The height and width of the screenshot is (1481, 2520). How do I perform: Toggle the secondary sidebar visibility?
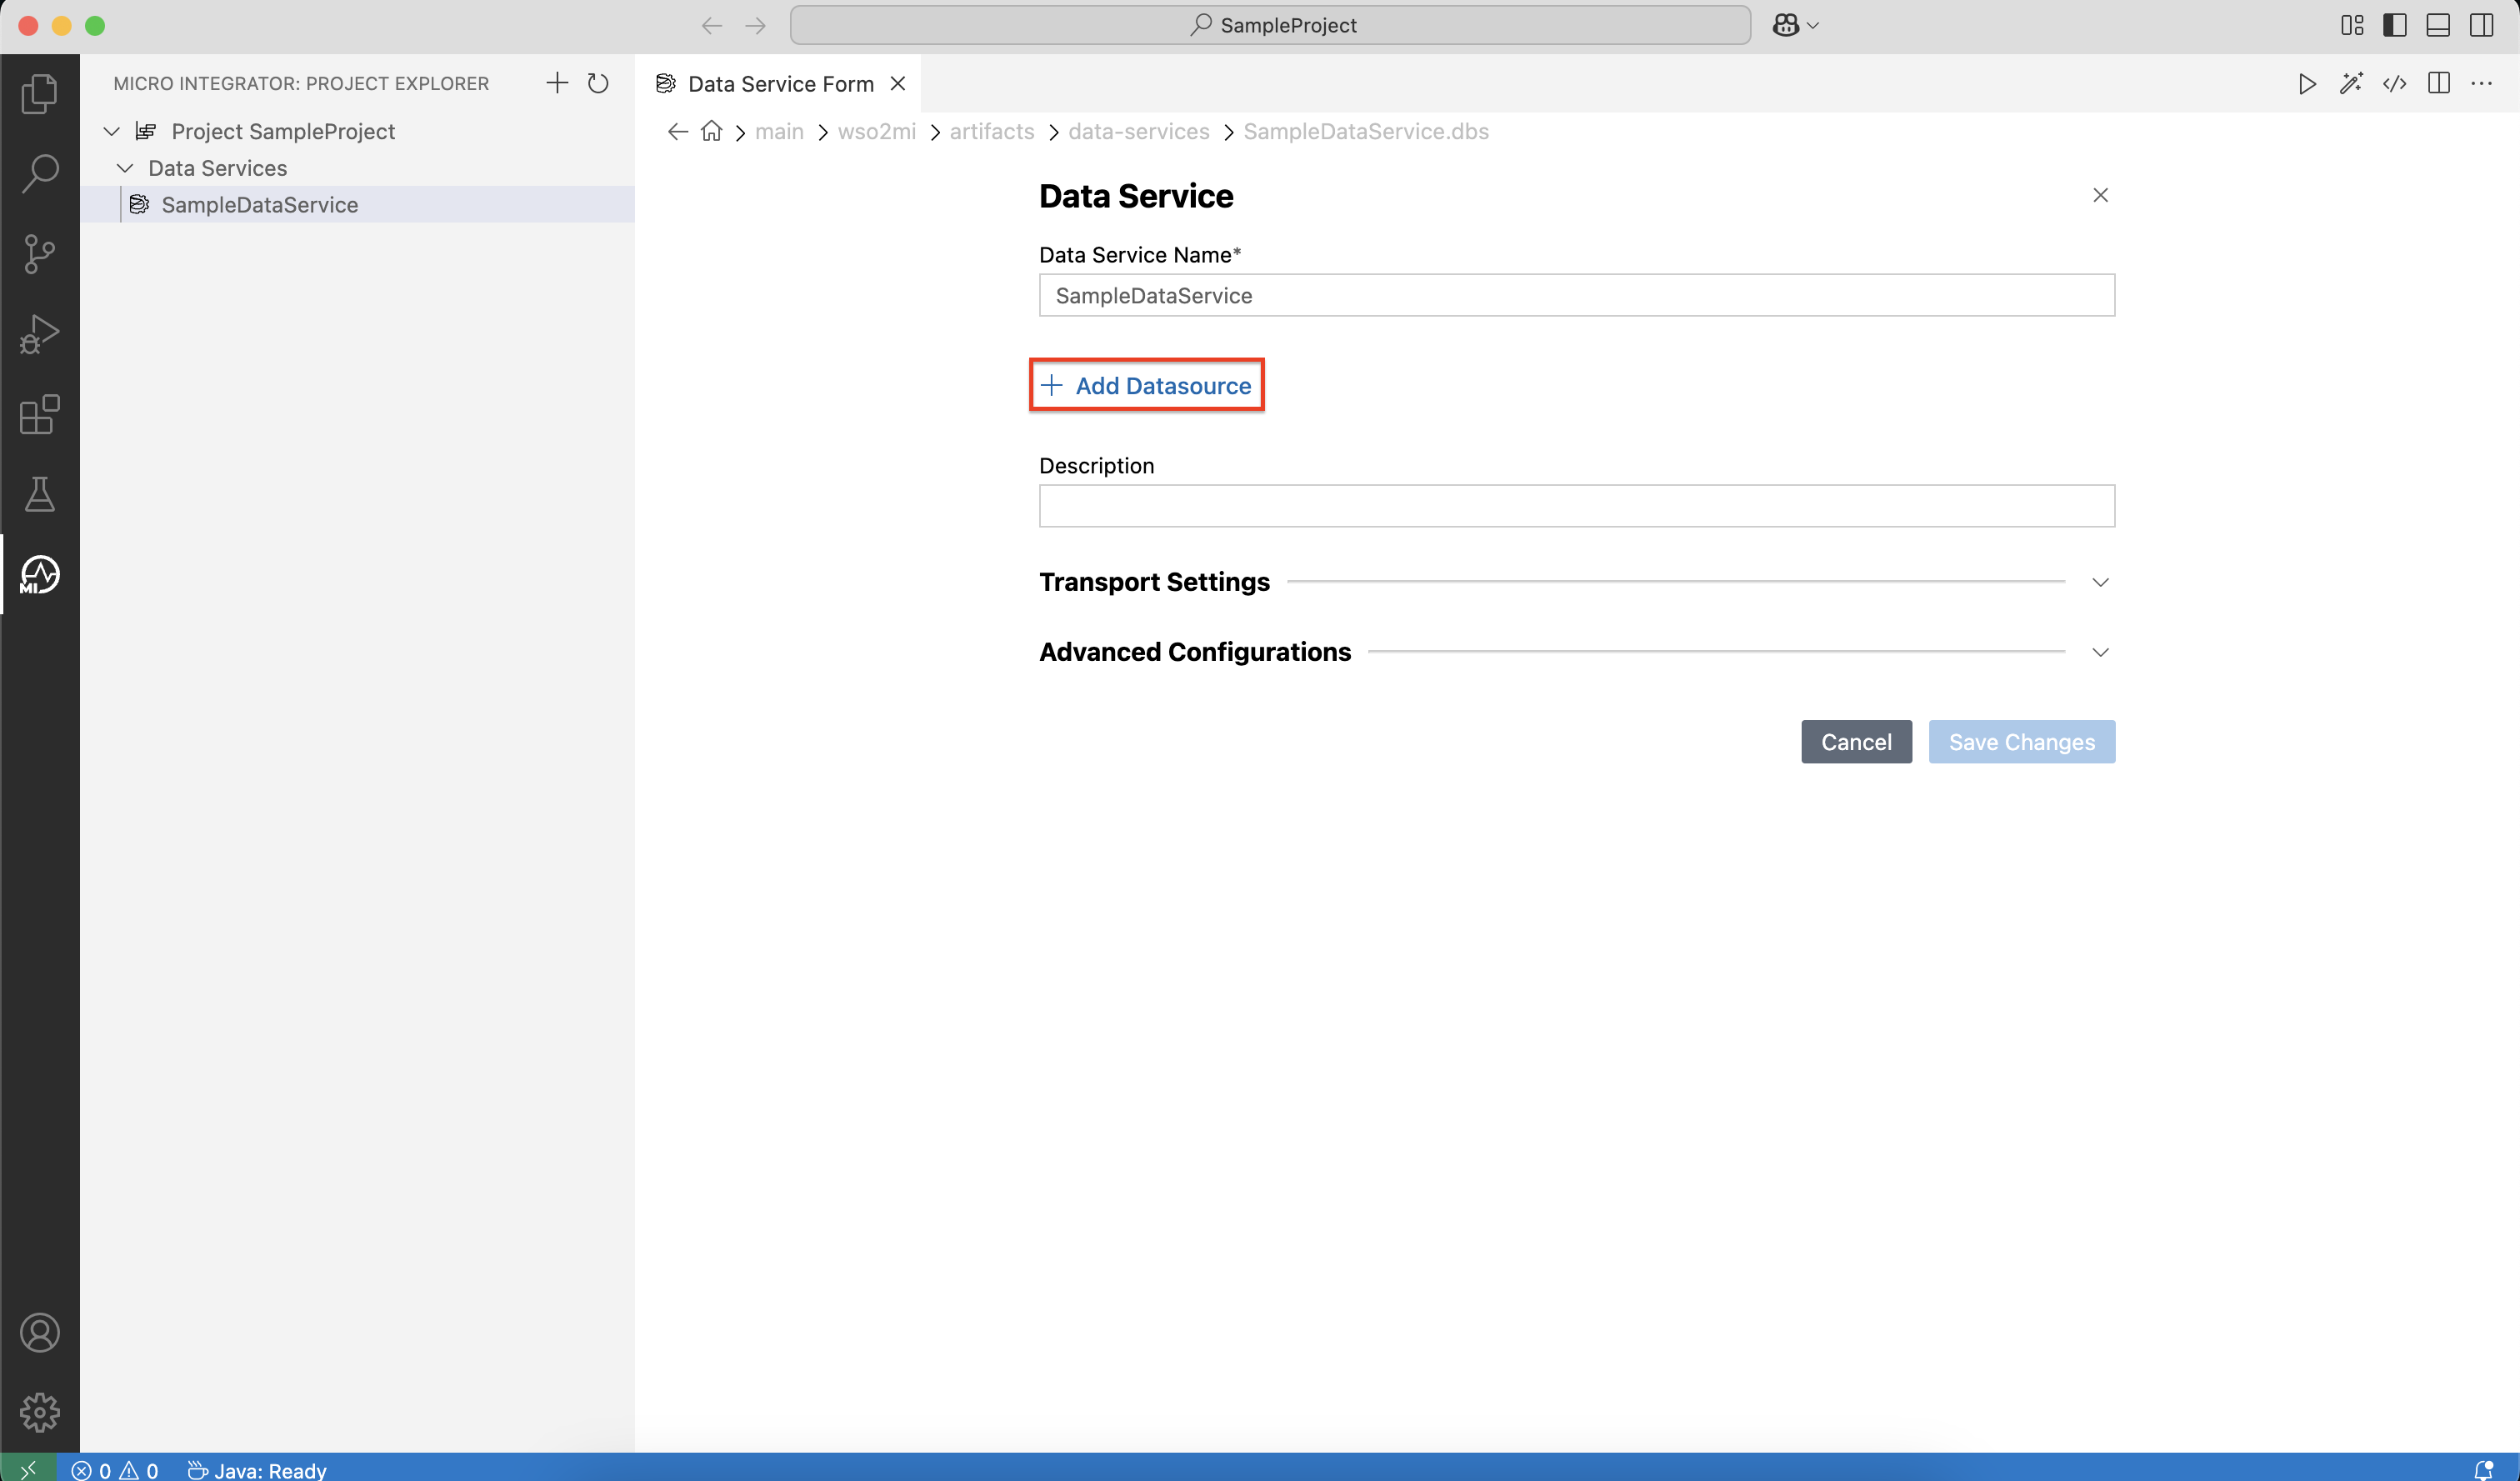click(2482, 25)
